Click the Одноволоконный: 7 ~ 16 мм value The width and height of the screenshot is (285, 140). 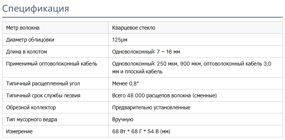pyautogui.click(x=146, y=52)
